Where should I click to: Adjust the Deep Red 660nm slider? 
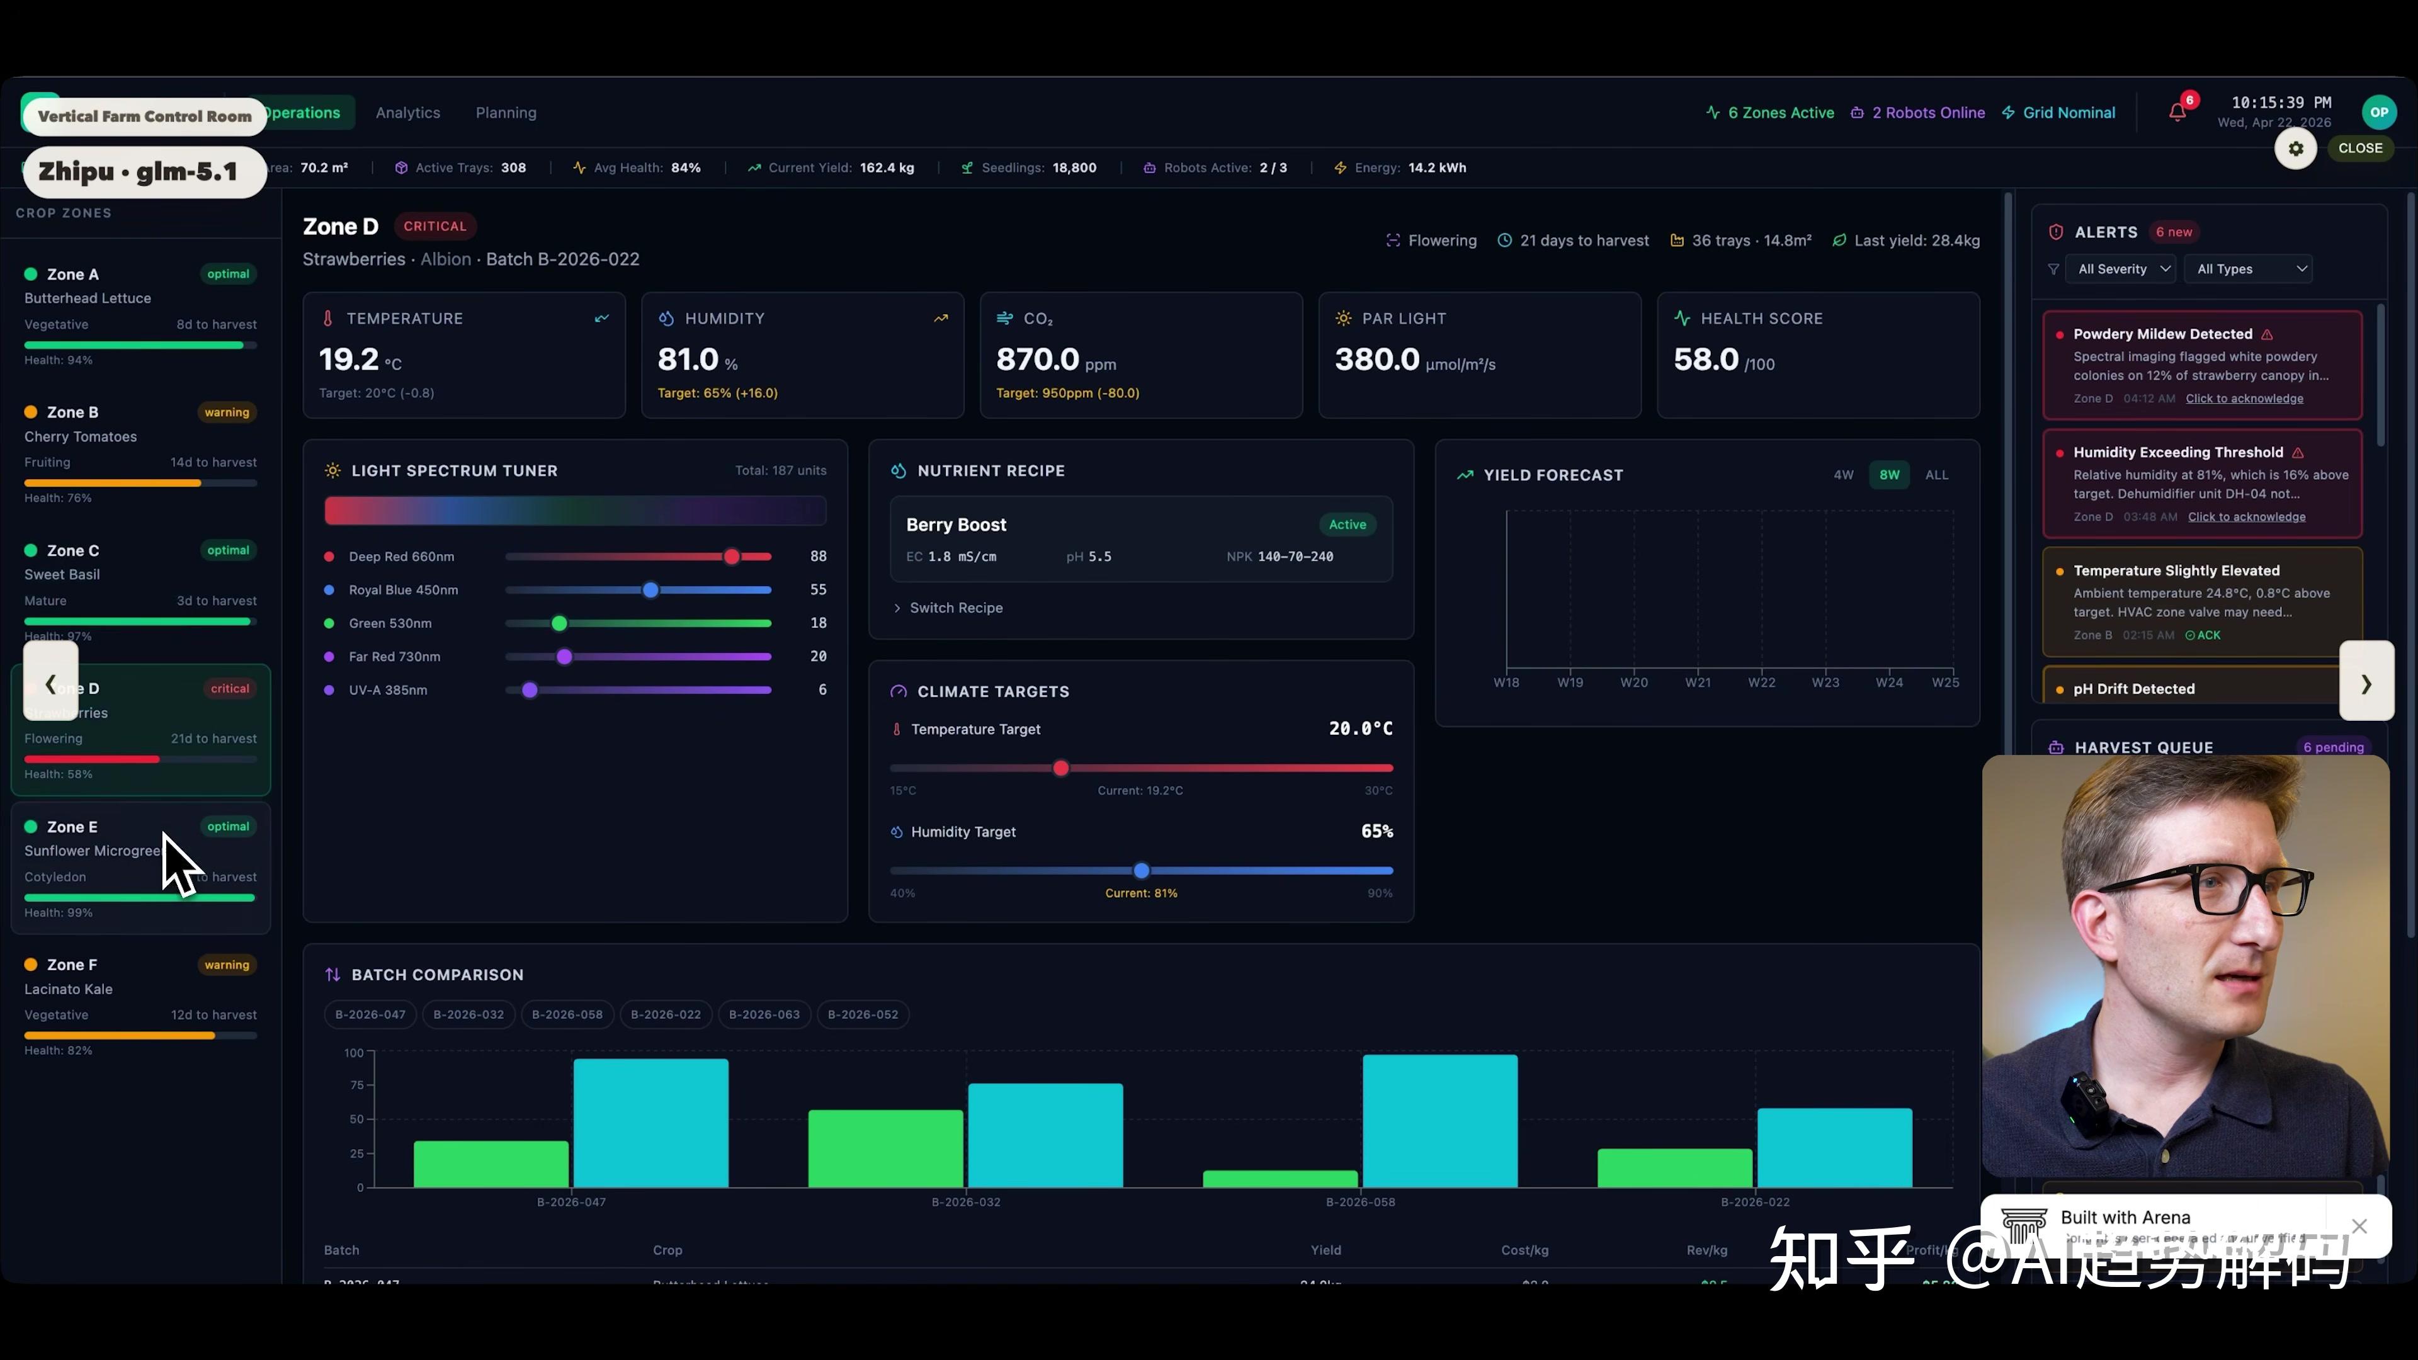coord(639,557)
